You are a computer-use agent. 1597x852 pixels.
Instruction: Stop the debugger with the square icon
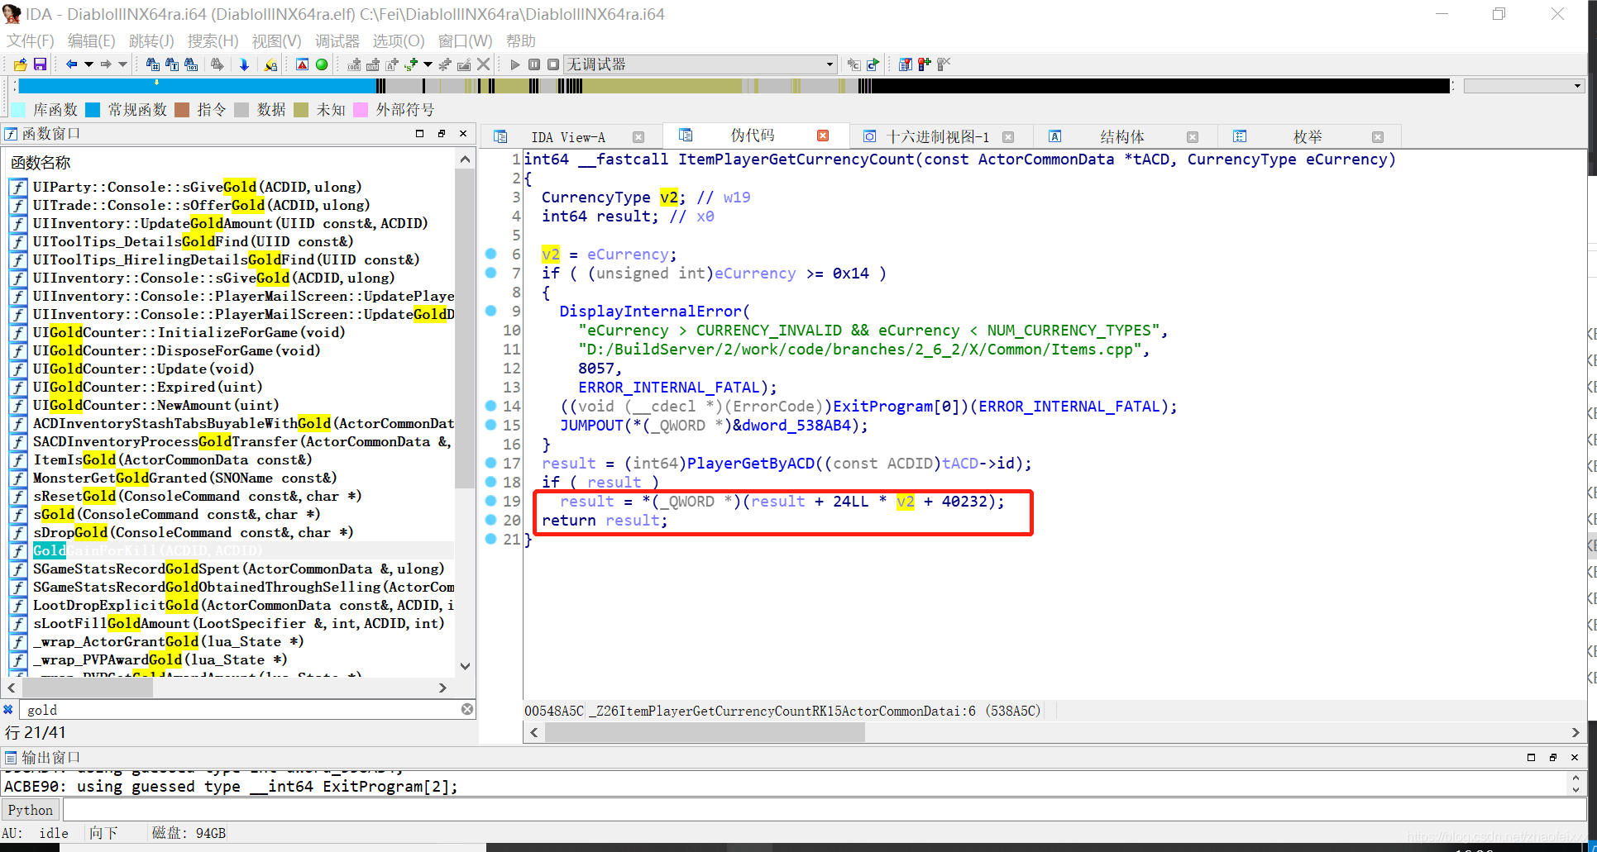553,64
